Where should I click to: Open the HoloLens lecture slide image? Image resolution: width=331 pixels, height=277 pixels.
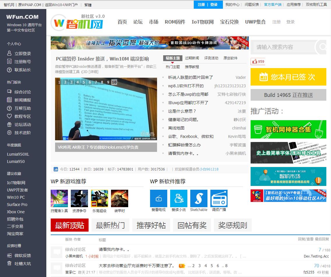(106, 109)
